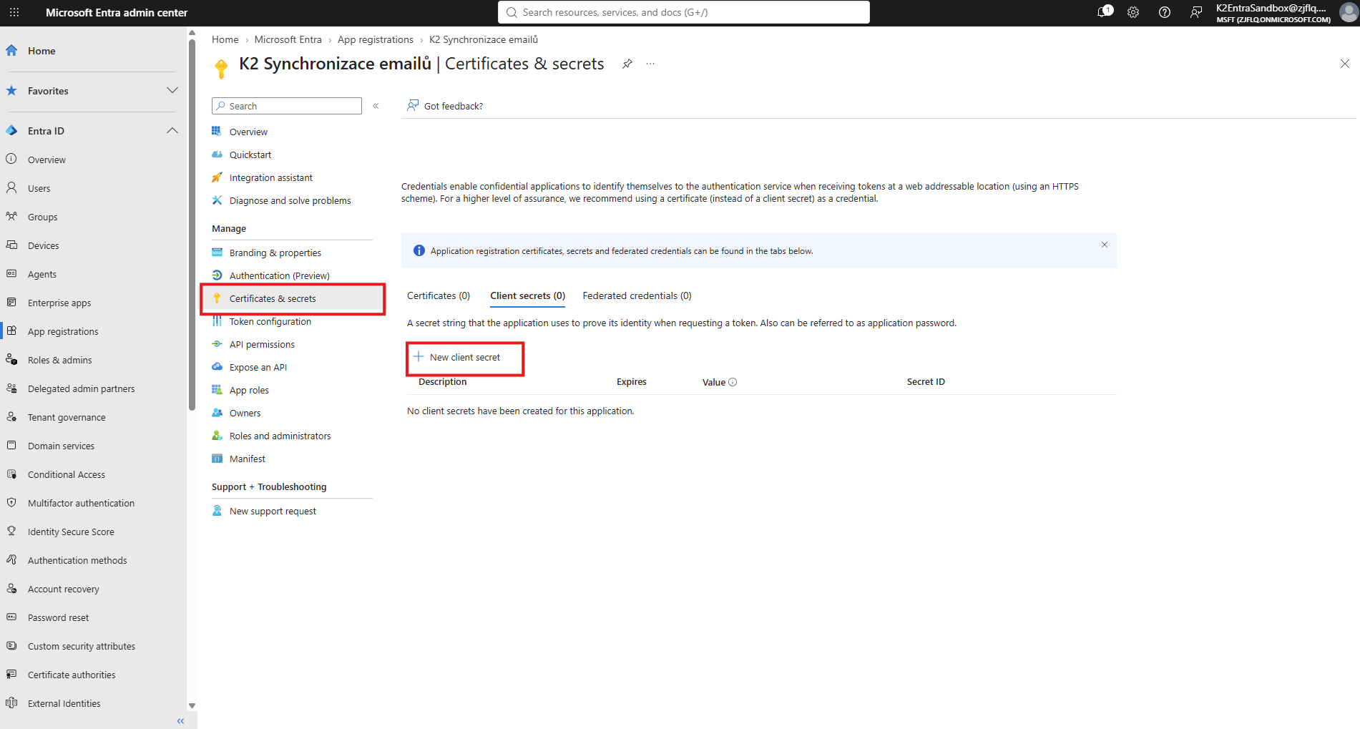Focus the app menu Search box
The width and height of the screenshot is (1360, 729).
click(x=287, y=106)
